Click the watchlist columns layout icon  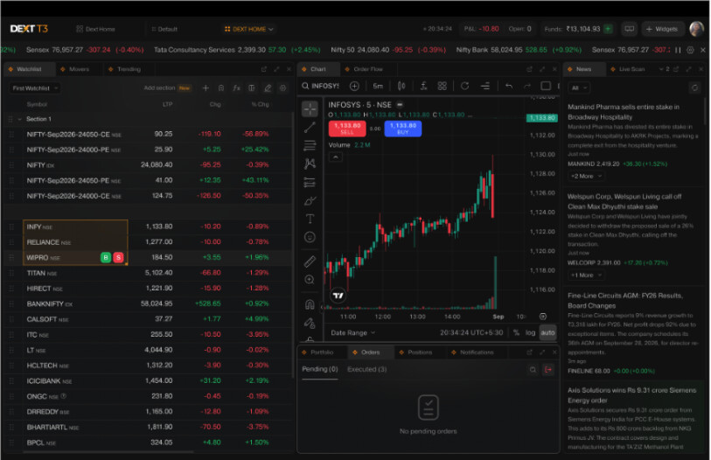pos(252,88)
